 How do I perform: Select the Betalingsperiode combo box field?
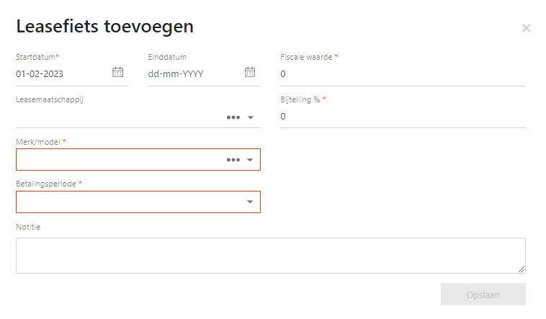(x=138, y=202)
